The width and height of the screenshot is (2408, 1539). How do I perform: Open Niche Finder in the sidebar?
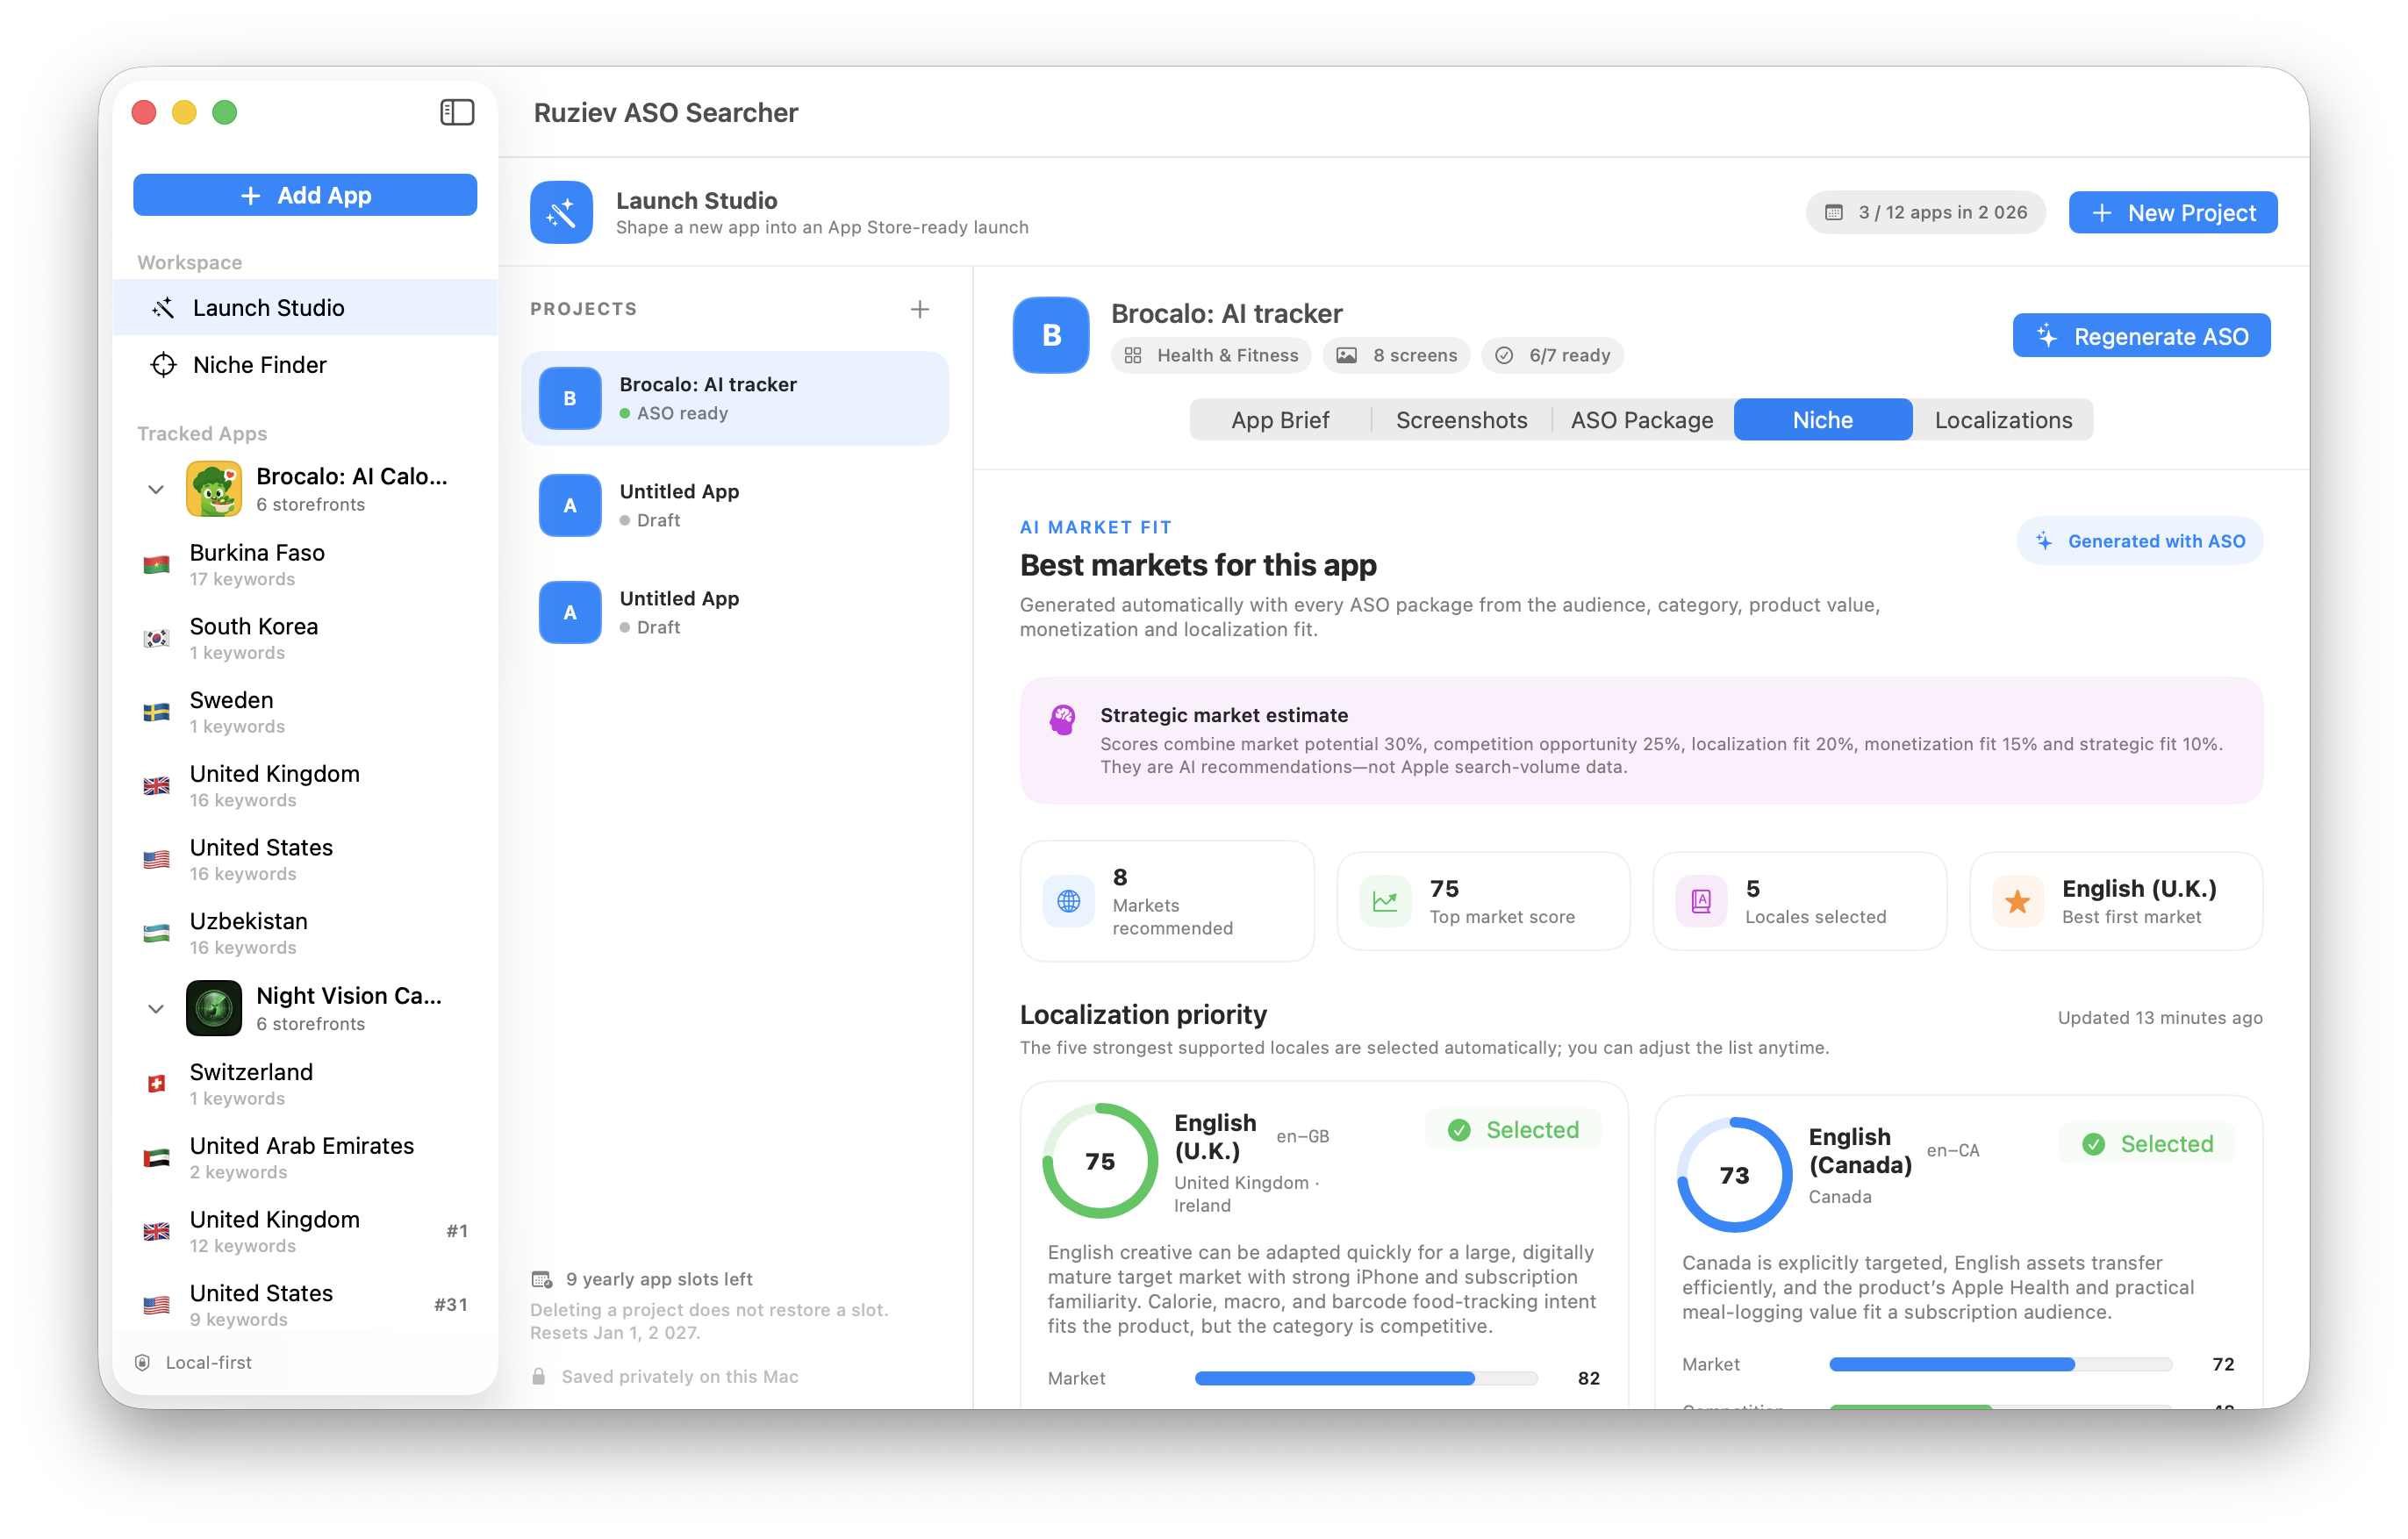pos(305,365)
